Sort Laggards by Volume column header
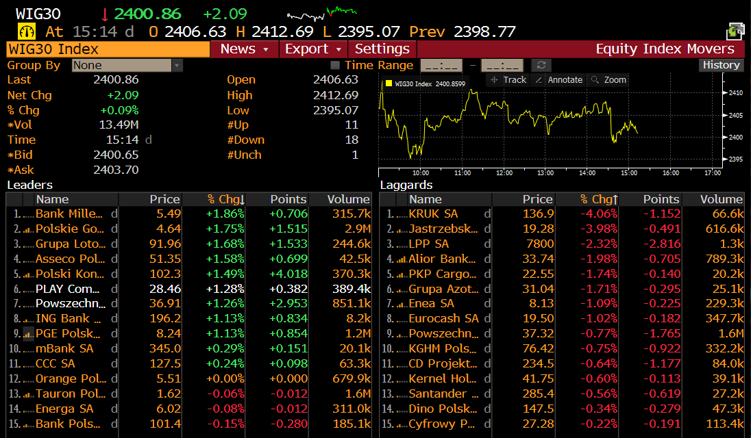This screenshot has height=438, width=751. click(721, 199)
